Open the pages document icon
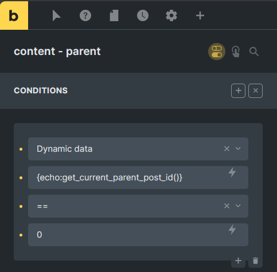 (114, 15)
